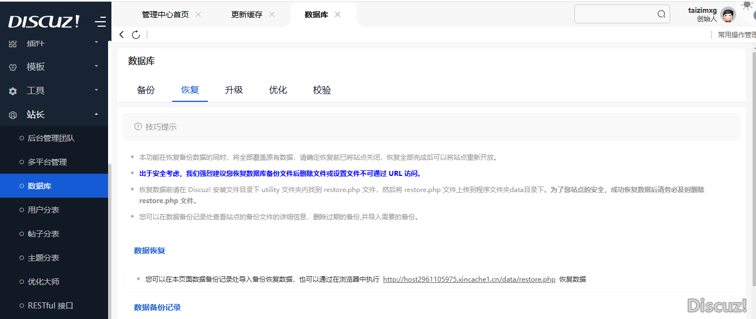This screenshot has height=319, width=756.
Task: Click the sidebar collapse hamburger icon
Action: pos(100,22)
